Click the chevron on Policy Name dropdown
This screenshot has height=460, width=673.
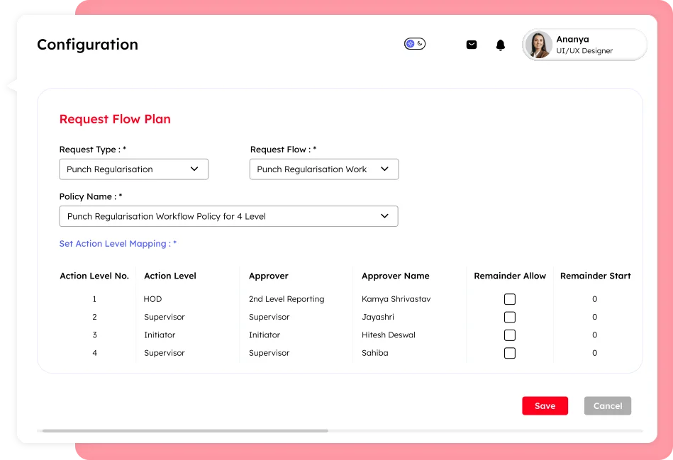coord(384,216)
